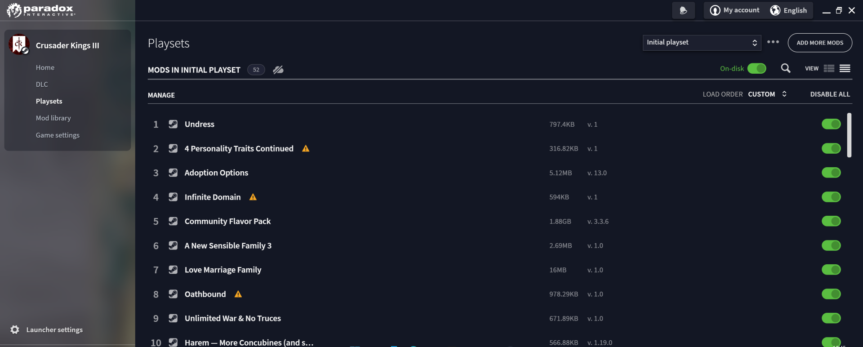The height and width of the screenshot is (347, 863).
Task: Disable the Infinite Domain mod toggle
Action: [x=831, y=197]
